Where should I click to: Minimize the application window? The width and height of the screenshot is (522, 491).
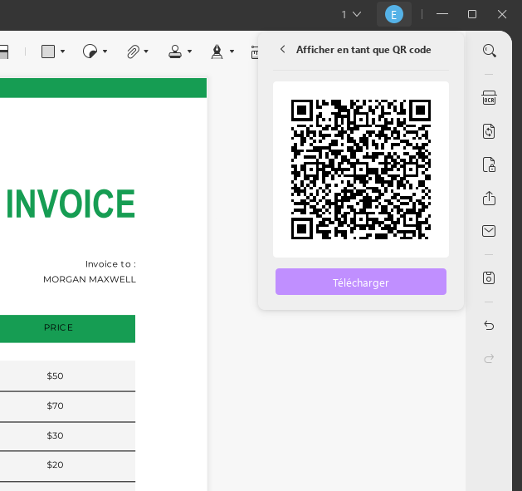[x=442, y=14]
